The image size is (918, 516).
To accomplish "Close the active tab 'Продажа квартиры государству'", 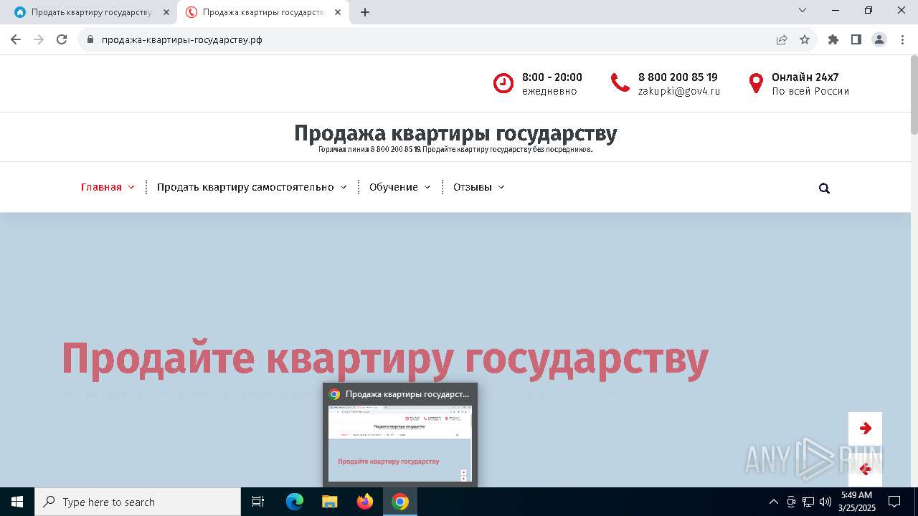I will [338, 12].
